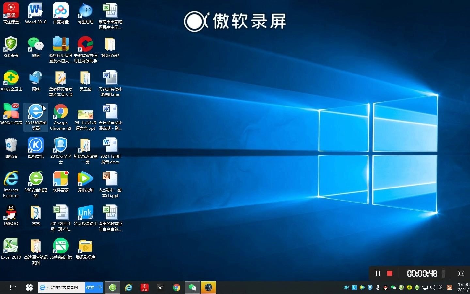Expand the search engine dropdown arrow

[x=48, y=287]
